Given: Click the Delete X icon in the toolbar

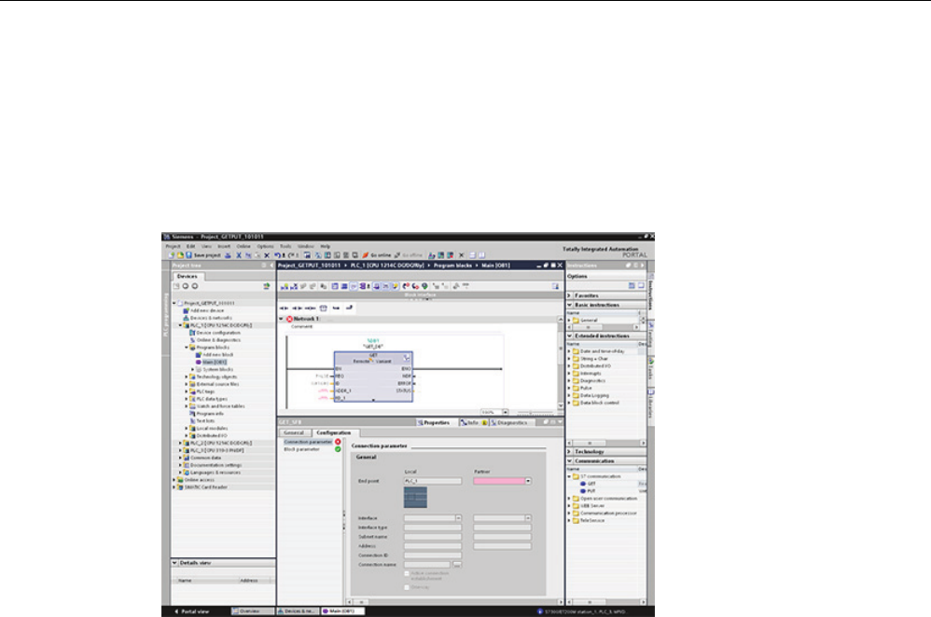Looking at the screenshot, I should coord(267,255).
